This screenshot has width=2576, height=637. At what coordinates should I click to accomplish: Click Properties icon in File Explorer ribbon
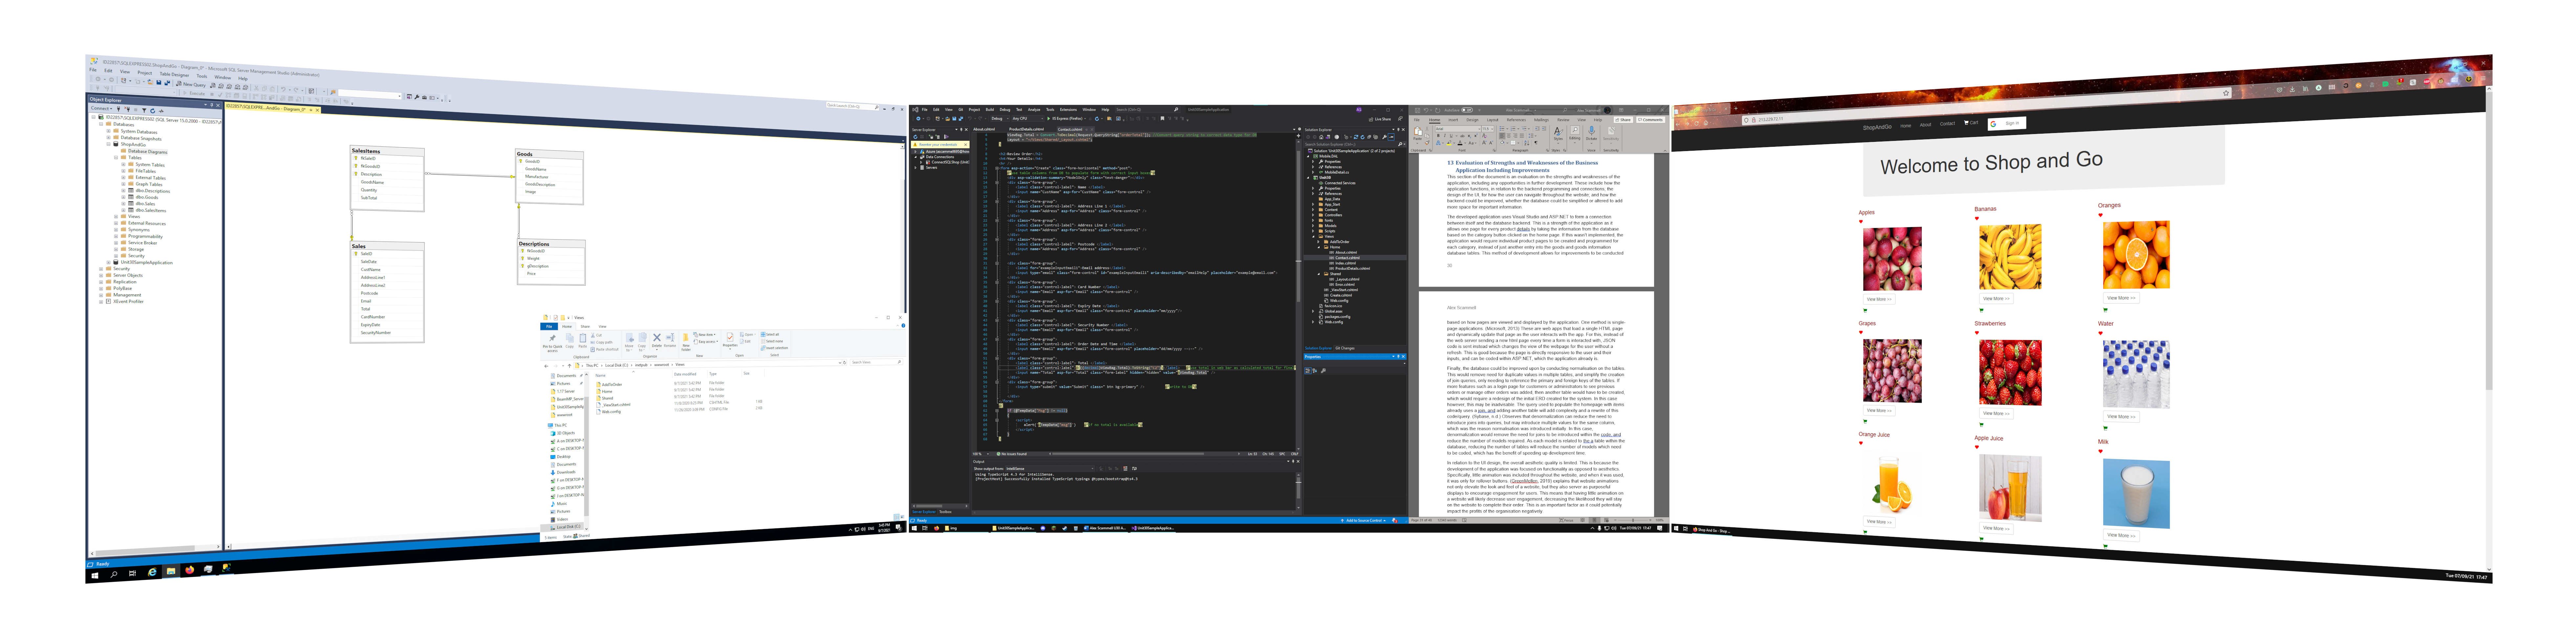click(x=730, y=341)
